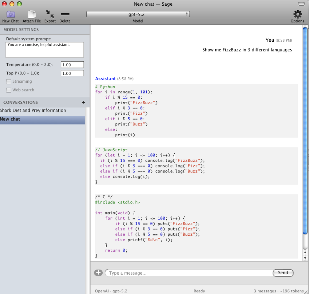Click the round plus attachment icon beside message field
Image resolution: width=309 pixels, height=294 pixels.
[x=98, y=273]
